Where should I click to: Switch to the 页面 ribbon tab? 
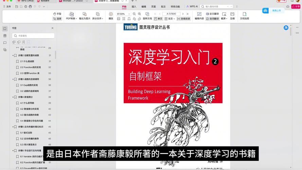154,6
